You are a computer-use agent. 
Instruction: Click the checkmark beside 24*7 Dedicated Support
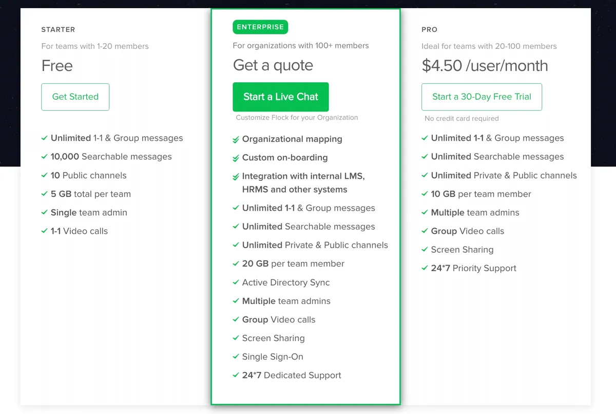point(235,375)
